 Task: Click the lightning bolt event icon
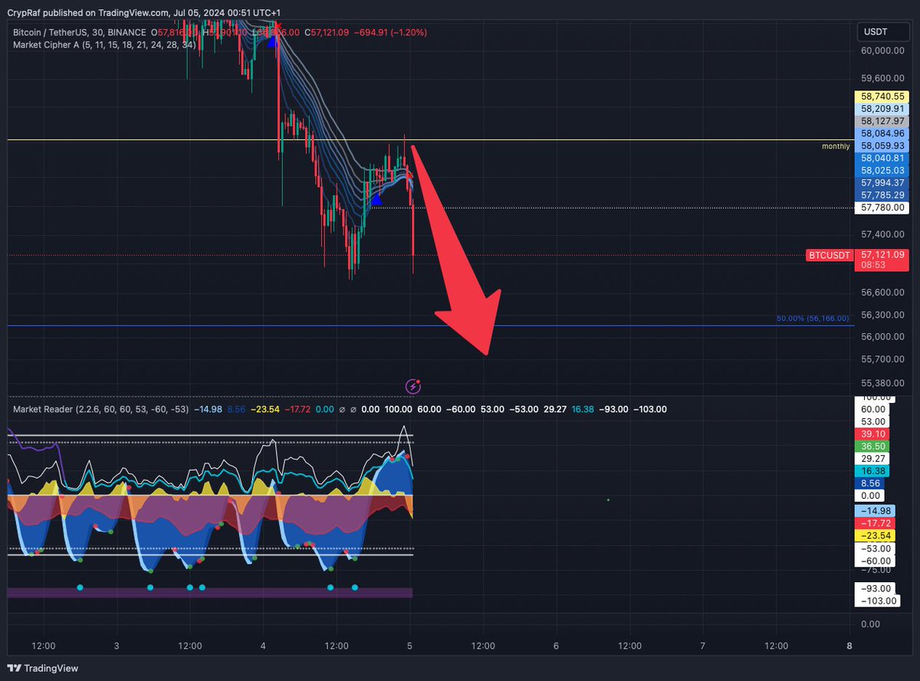[x=412, y=385]
